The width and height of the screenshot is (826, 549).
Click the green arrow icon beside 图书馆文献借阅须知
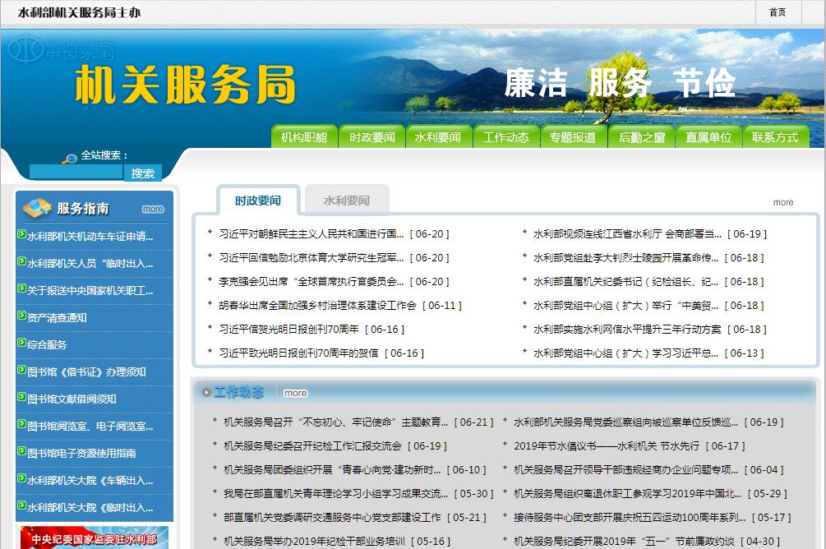pos(21,398)
